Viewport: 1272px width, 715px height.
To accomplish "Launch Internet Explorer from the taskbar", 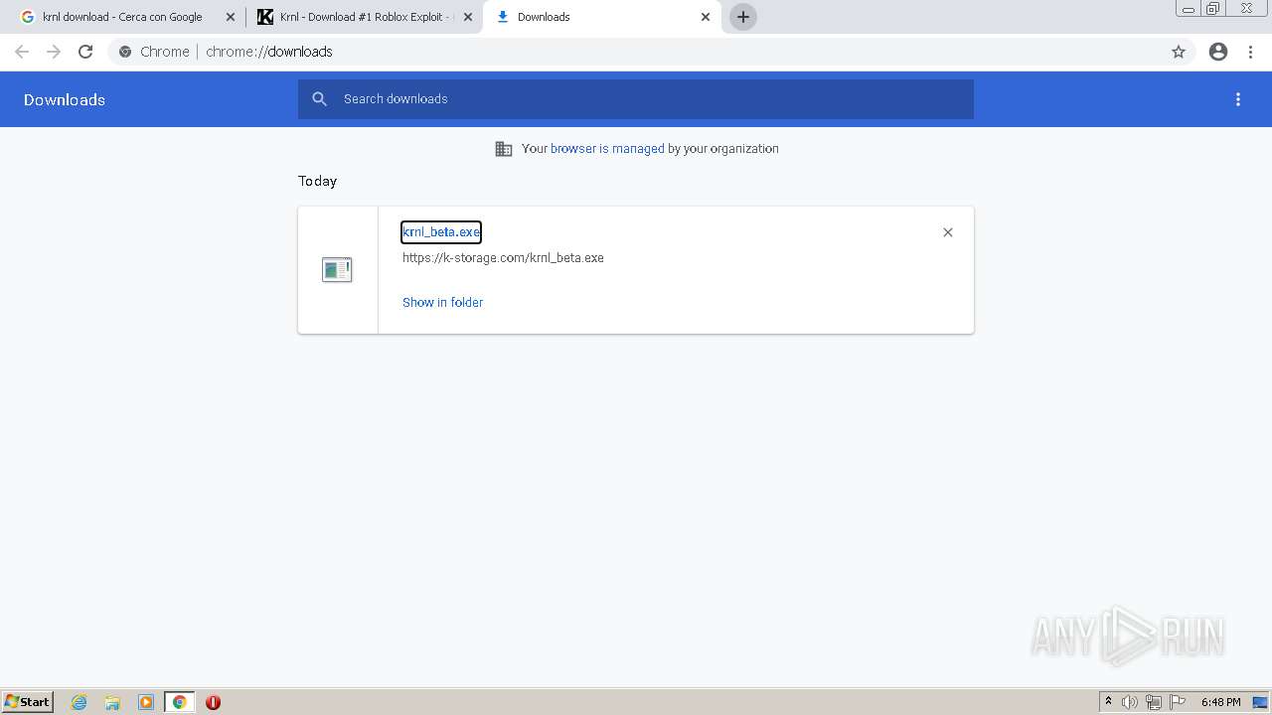I will point(79,702).
